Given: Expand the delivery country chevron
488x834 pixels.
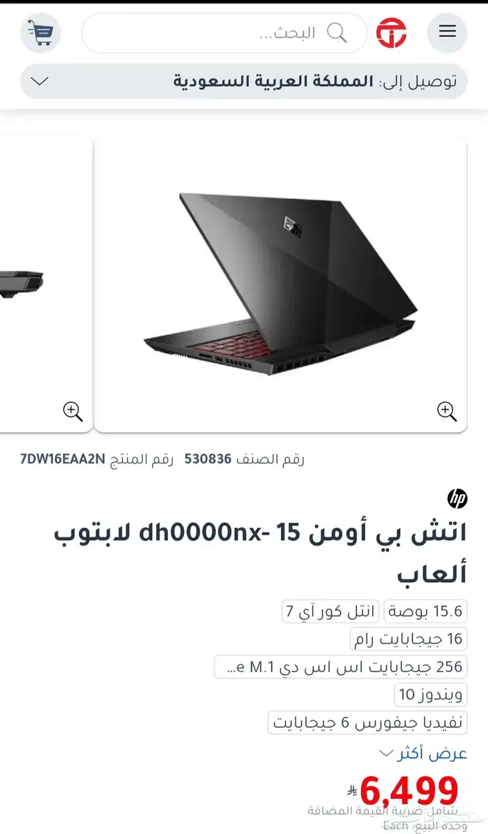Looking at the screenshot, I should coord(40,82).
